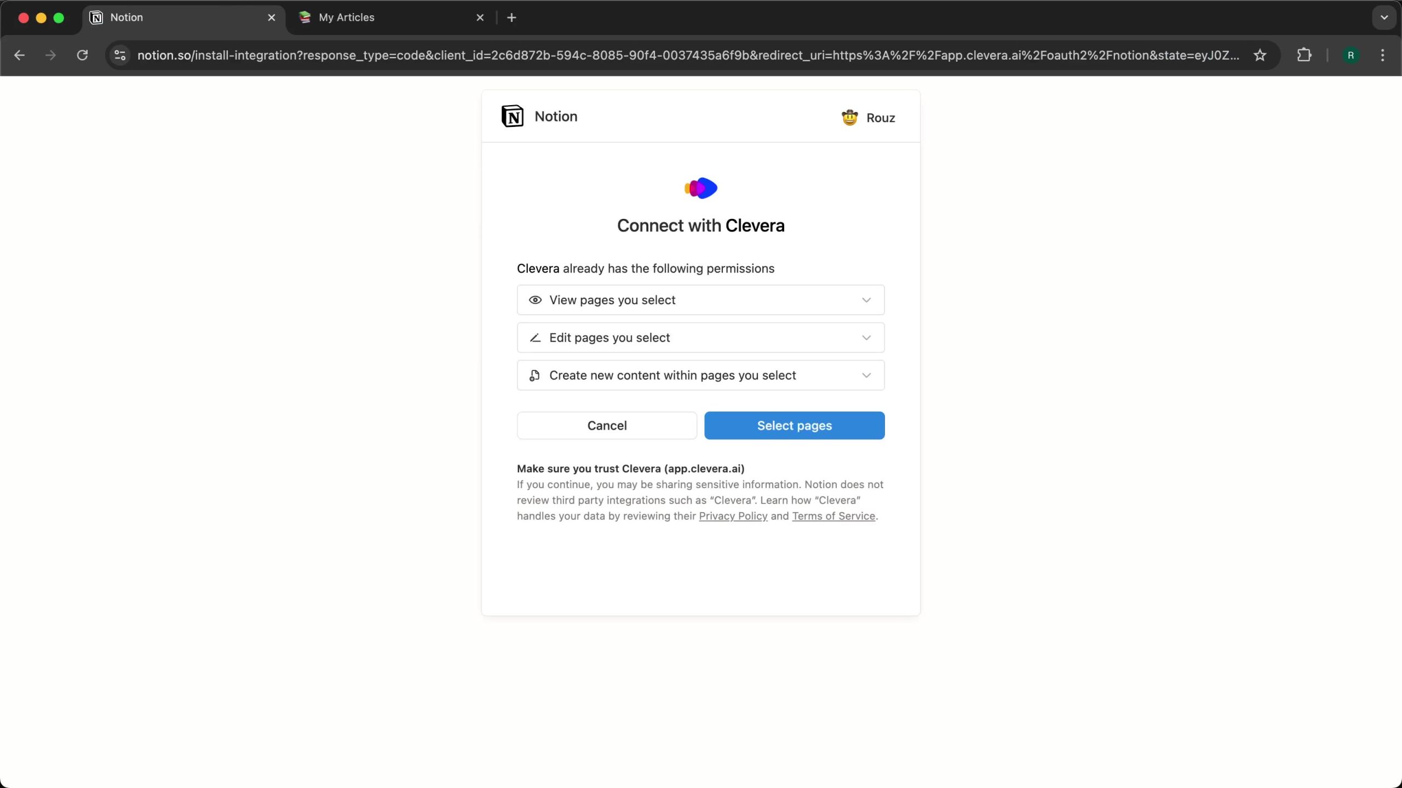
Task: Open Chrome three-dot menu
Action: (1382, 55)
